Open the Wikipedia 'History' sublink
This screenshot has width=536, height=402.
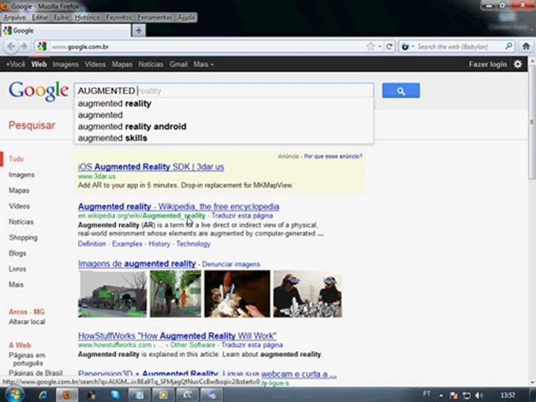tap(159, 244)
